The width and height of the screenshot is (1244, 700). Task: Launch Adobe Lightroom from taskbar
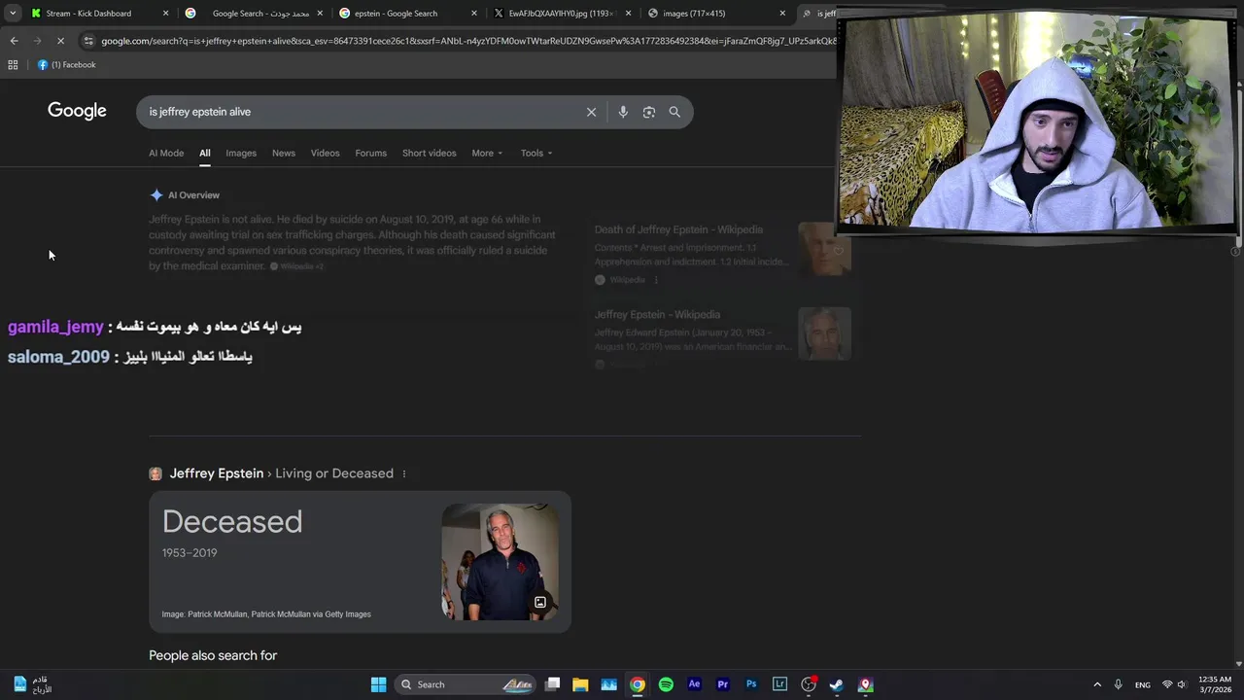point(779,684)
